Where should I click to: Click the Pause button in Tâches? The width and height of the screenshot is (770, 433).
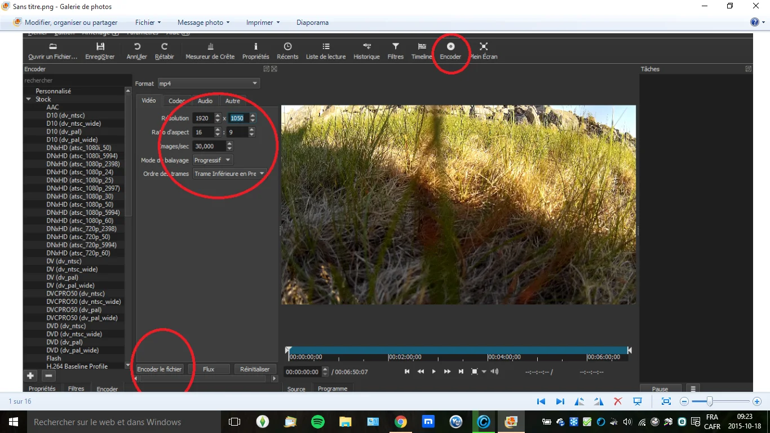pyautogui.click(x=660, y=388)
